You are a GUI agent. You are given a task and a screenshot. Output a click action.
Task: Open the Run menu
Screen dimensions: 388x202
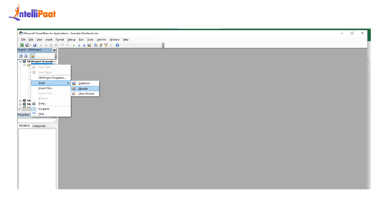click(x=81, y=40)
